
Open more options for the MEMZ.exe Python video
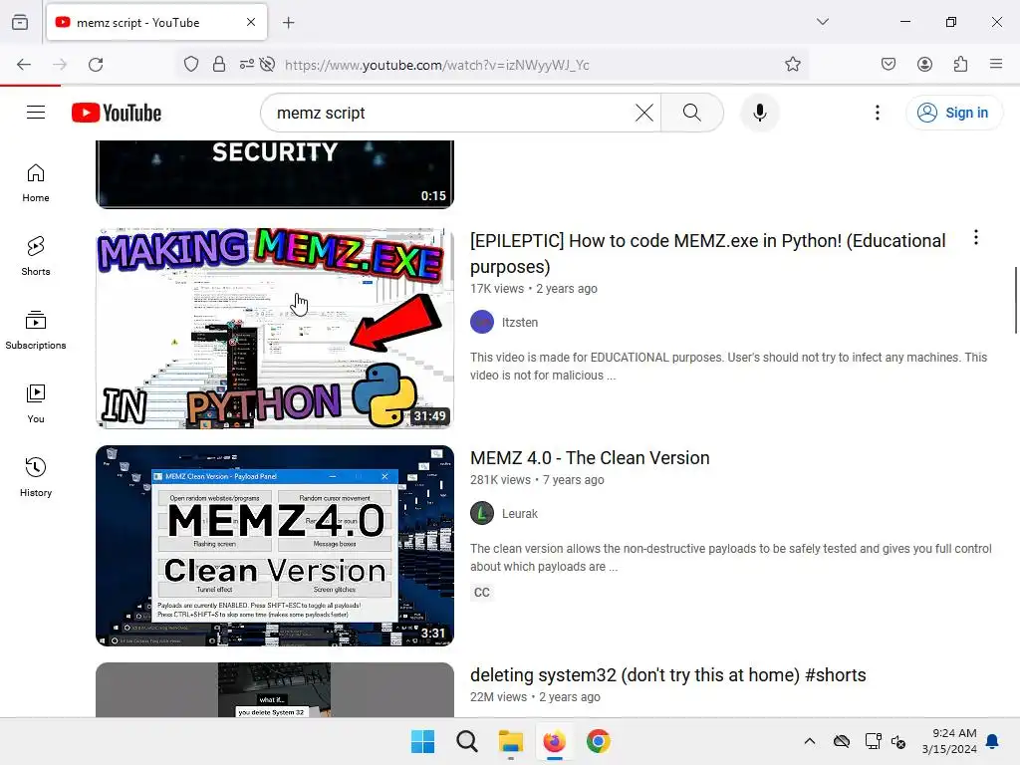tap(976, 237)
